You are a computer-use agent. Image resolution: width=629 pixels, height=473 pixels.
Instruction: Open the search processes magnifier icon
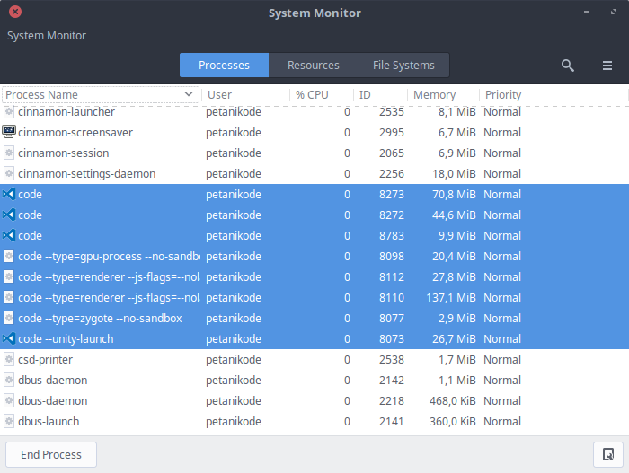(567, 66)
